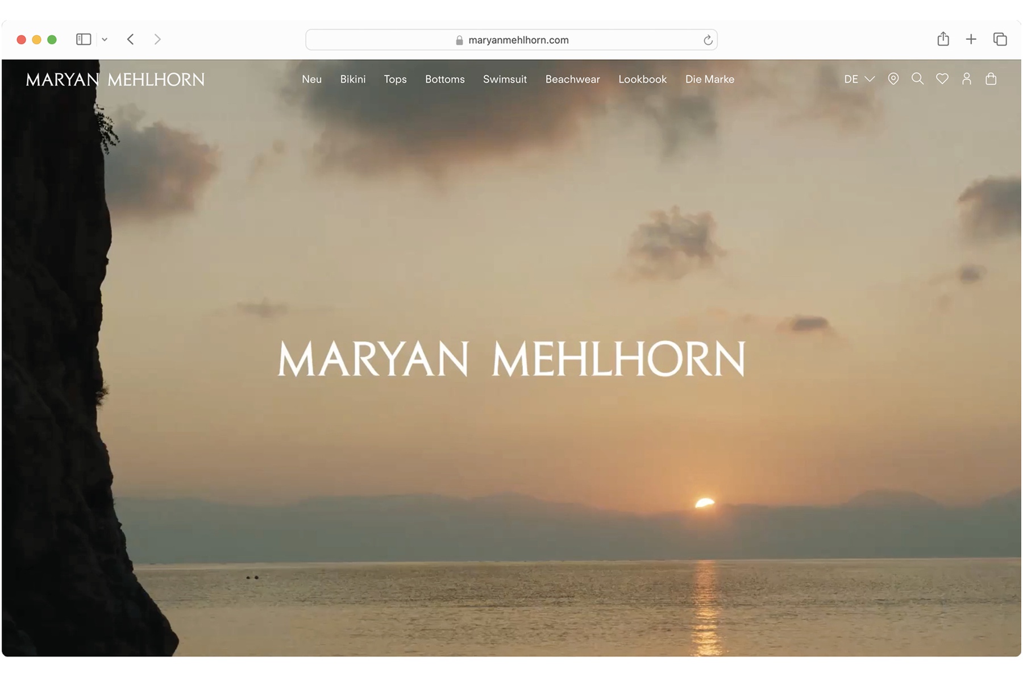Open the account profile icon

(x=967, y=79)
